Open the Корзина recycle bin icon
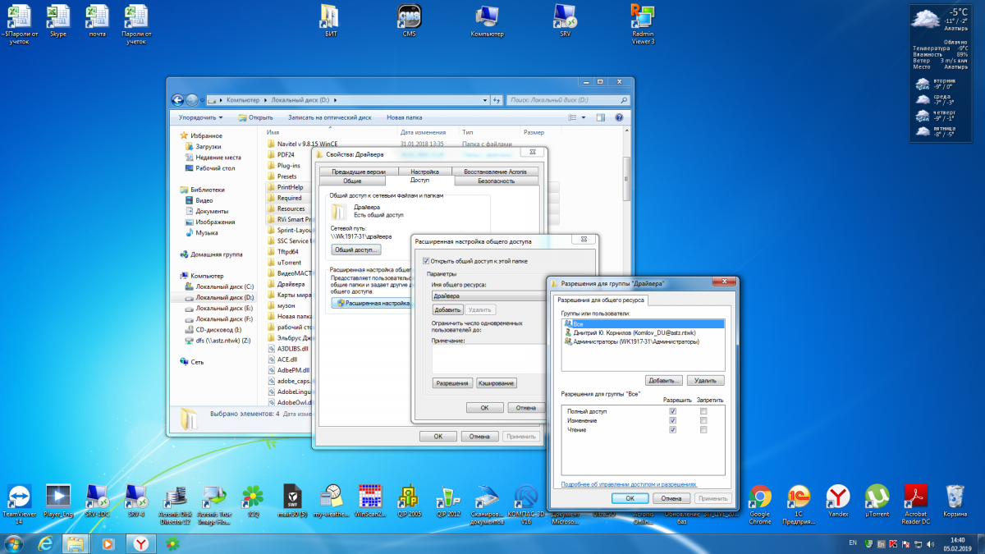This screenshot has height=554, width=985. click(x=955, y=497)
